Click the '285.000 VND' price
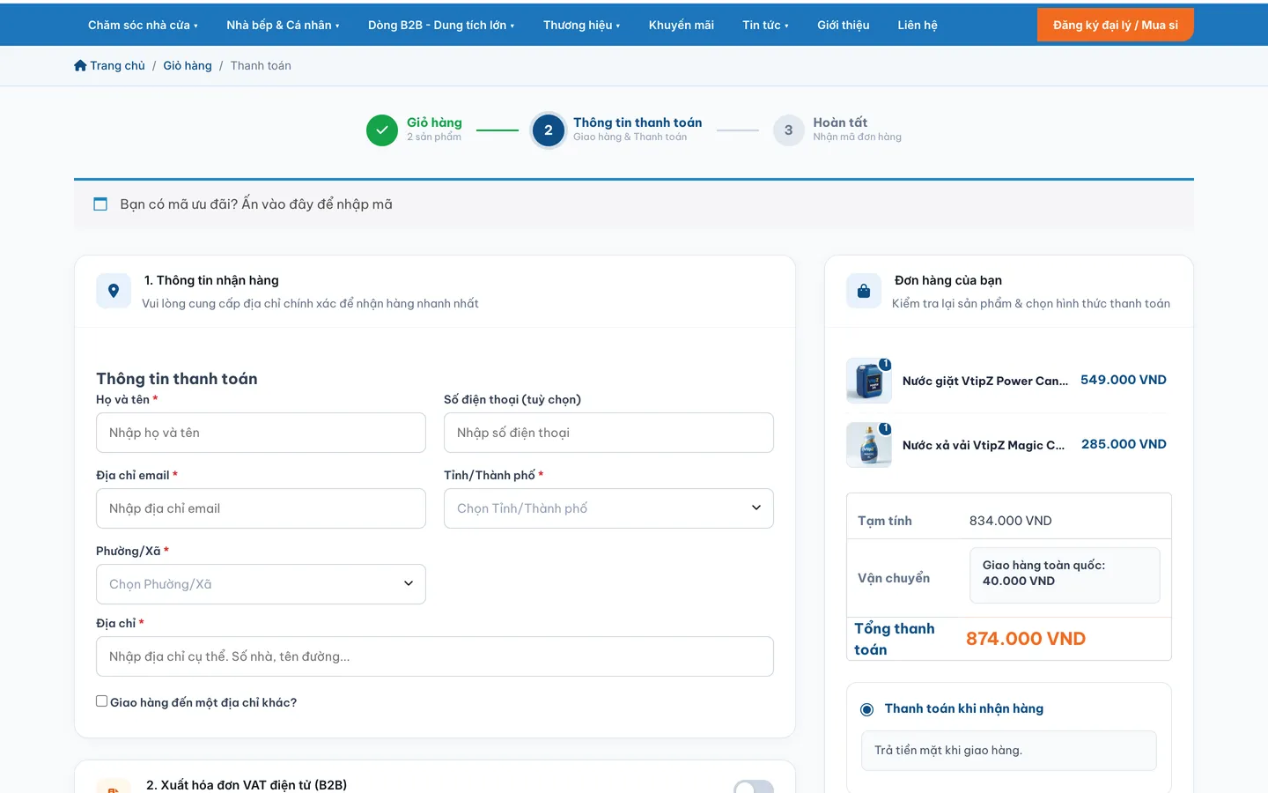 pos(1124,444)
